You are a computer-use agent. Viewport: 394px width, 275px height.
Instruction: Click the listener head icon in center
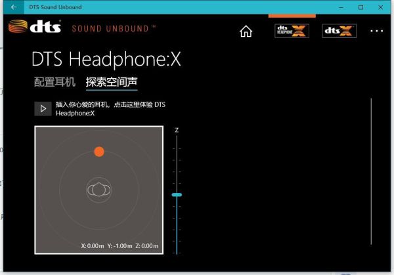click(x=98, y=190)
